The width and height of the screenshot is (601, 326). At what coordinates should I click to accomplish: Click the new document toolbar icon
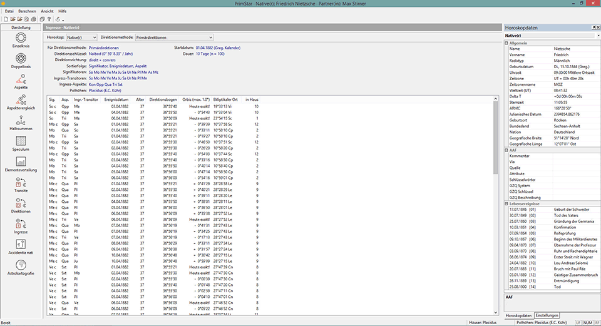(6, 19)
